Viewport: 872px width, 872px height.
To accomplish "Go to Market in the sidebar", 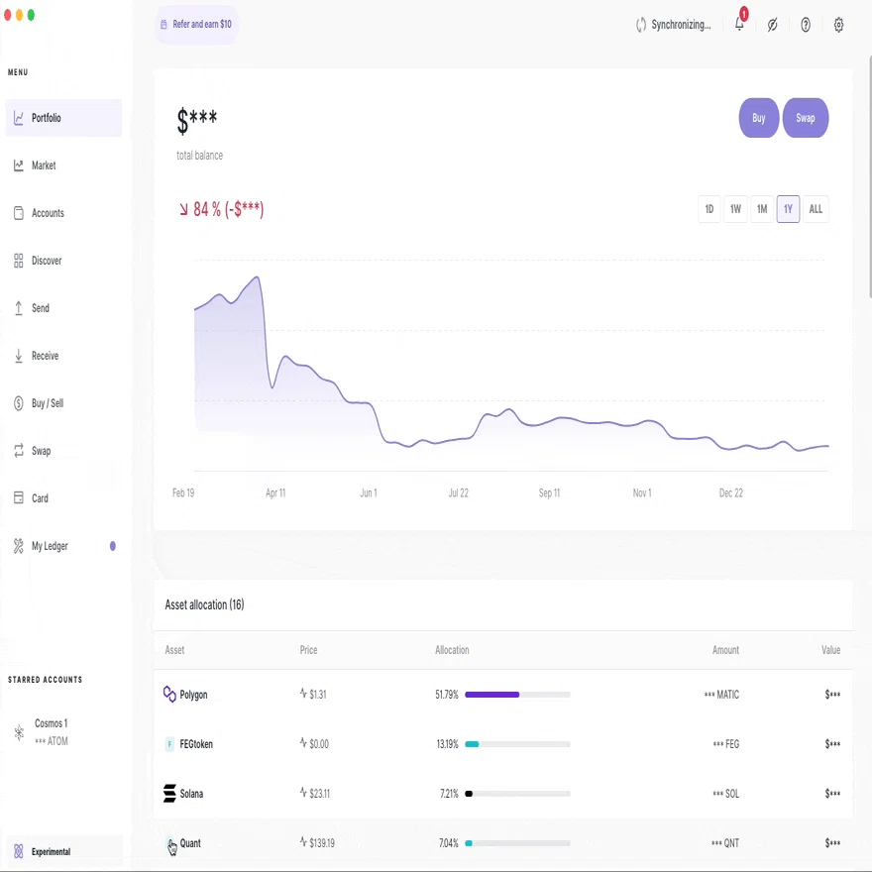I will point(63,165).
